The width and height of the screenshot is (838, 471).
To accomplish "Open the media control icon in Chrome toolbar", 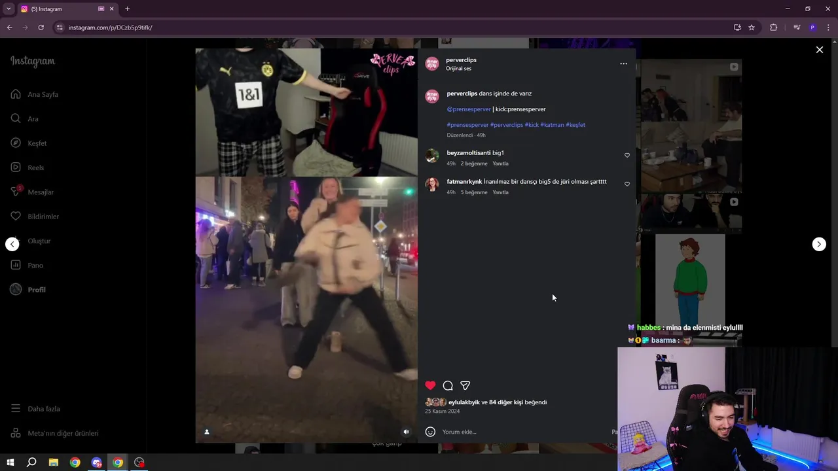I will [797, 27].
